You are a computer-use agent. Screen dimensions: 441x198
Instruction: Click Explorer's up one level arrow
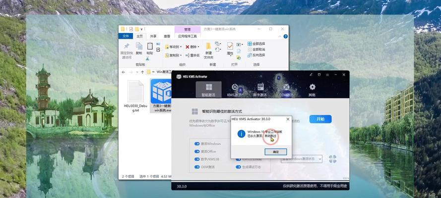142,72
